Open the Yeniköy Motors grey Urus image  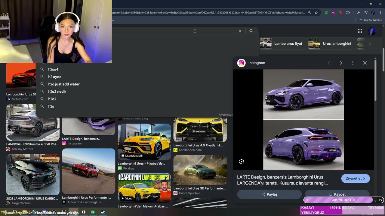pos(33,122)
